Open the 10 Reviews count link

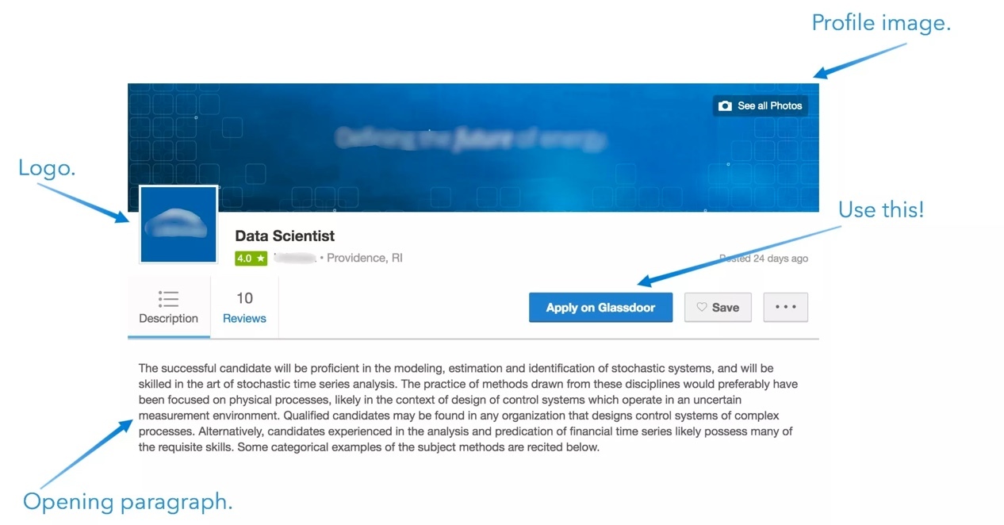point(243,308)
